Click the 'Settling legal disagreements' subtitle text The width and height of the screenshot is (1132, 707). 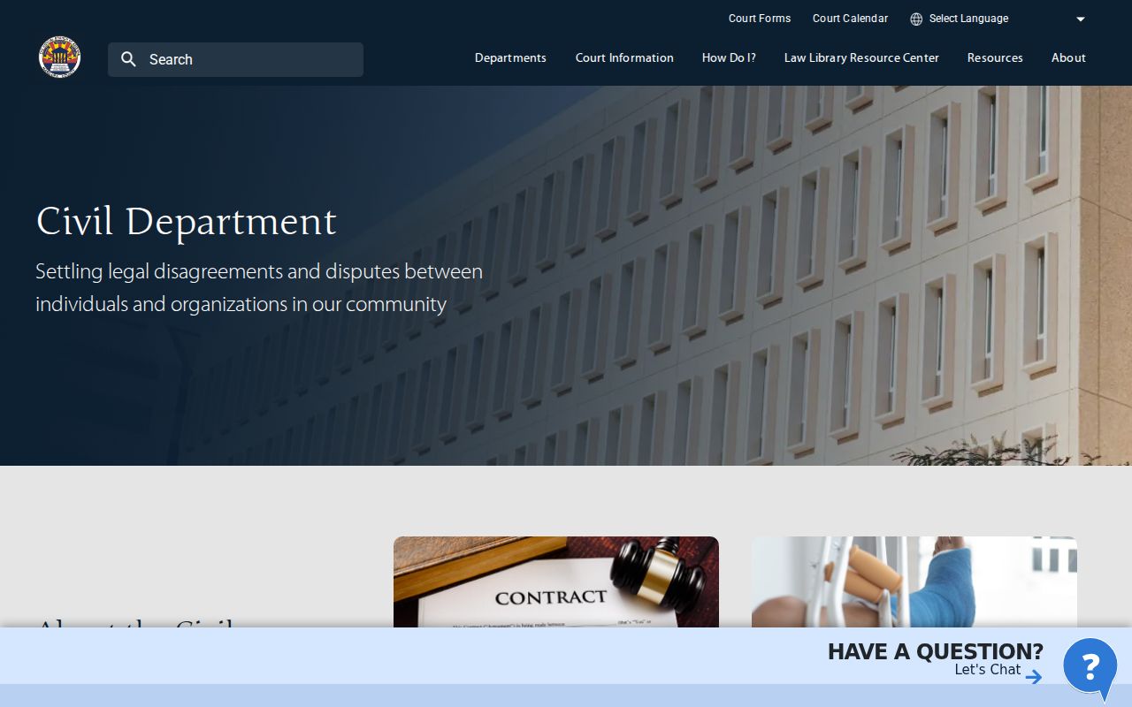259,288
